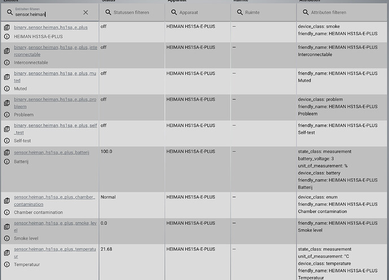Click the search icon in entity filter
Image resolution: width=389 pixels, height=280 pixels.
(x=10, y=12)
